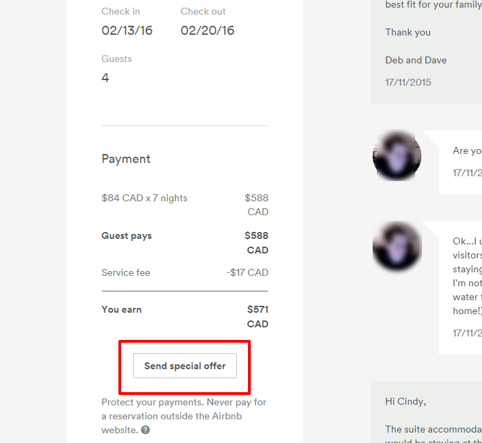Select the check in date 02/13/16
The width and height of the screenshot is (482, 443).
(127, 31)
